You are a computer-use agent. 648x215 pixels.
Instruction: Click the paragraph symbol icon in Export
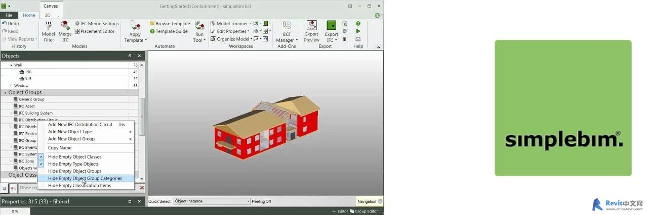click(x=345, y=39)
